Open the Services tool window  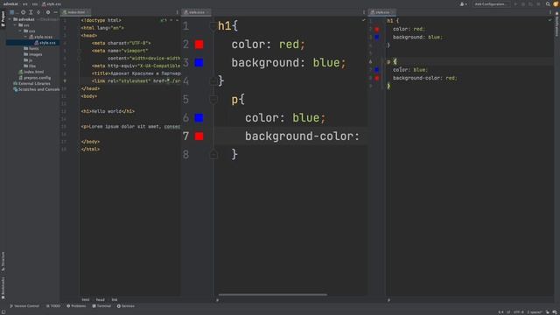126,306
